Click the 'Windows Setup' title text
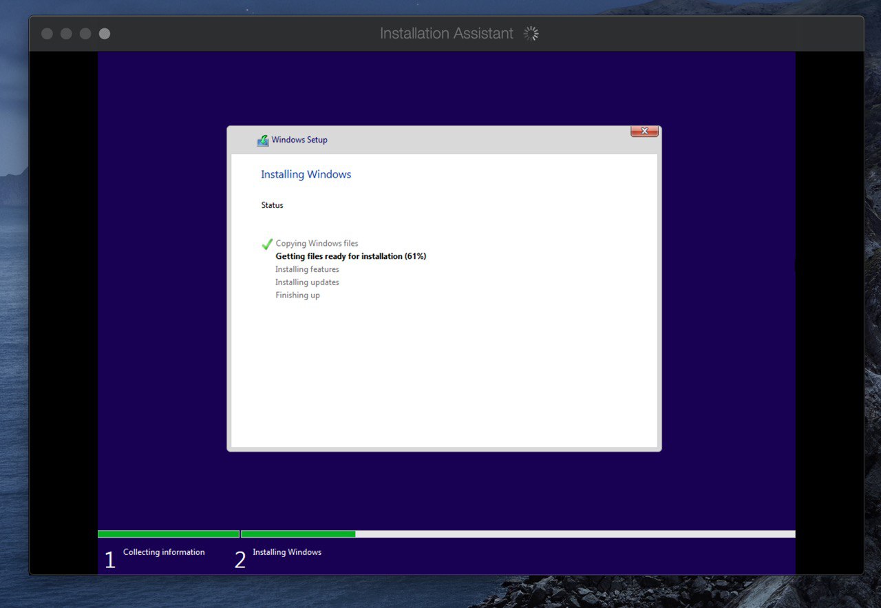The height and width of the screenshot is (608, 881). click(299, 140)
